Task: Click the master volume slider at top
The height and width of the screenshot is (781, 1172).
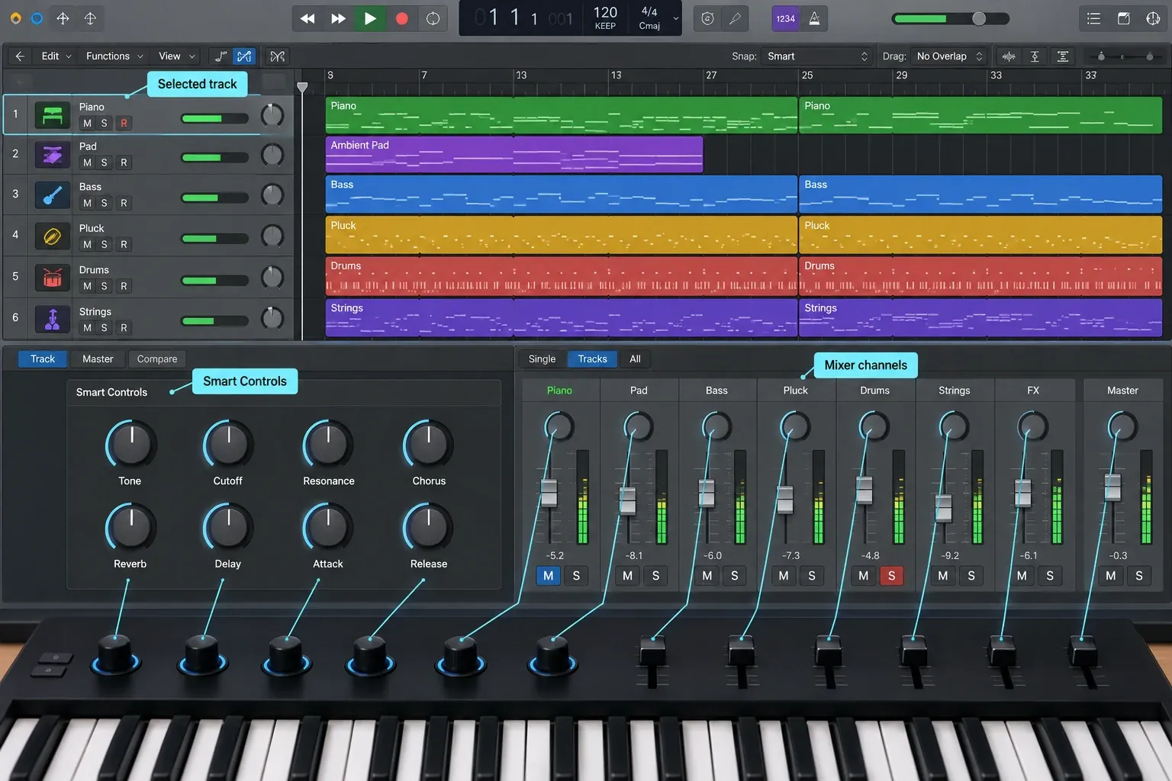Action: pyautogui.click(x=951, y=18)
